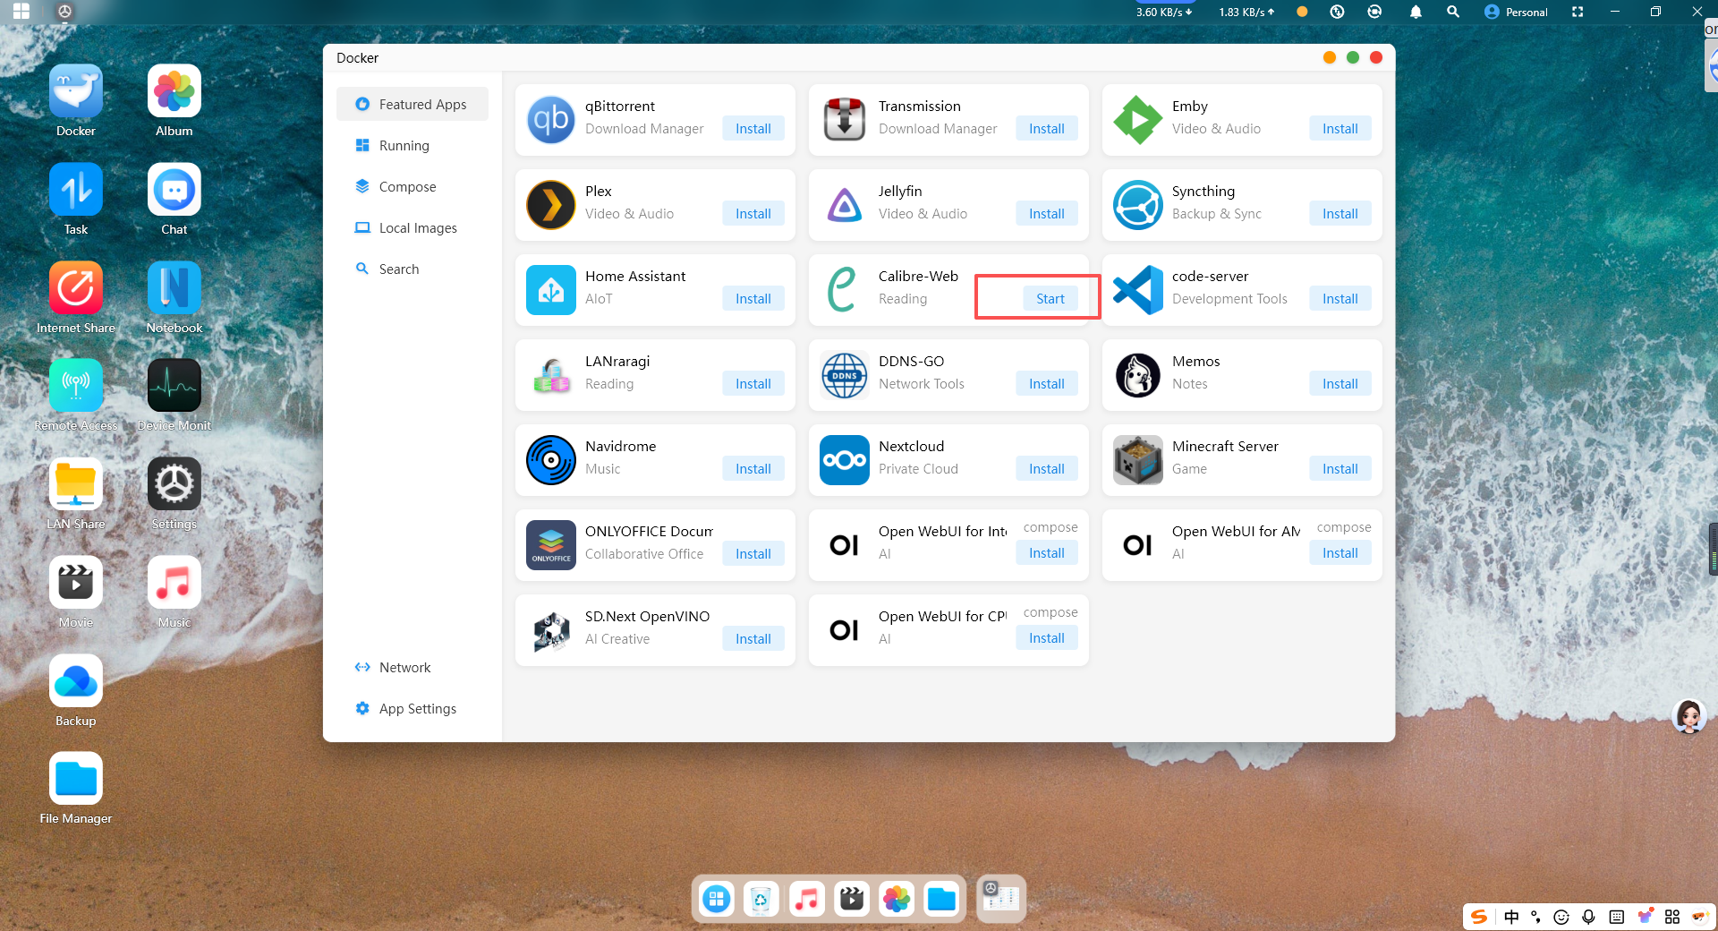Open recycle bin in dock
The height and width of the screenshot is (931, 1718).
point(761,899)
